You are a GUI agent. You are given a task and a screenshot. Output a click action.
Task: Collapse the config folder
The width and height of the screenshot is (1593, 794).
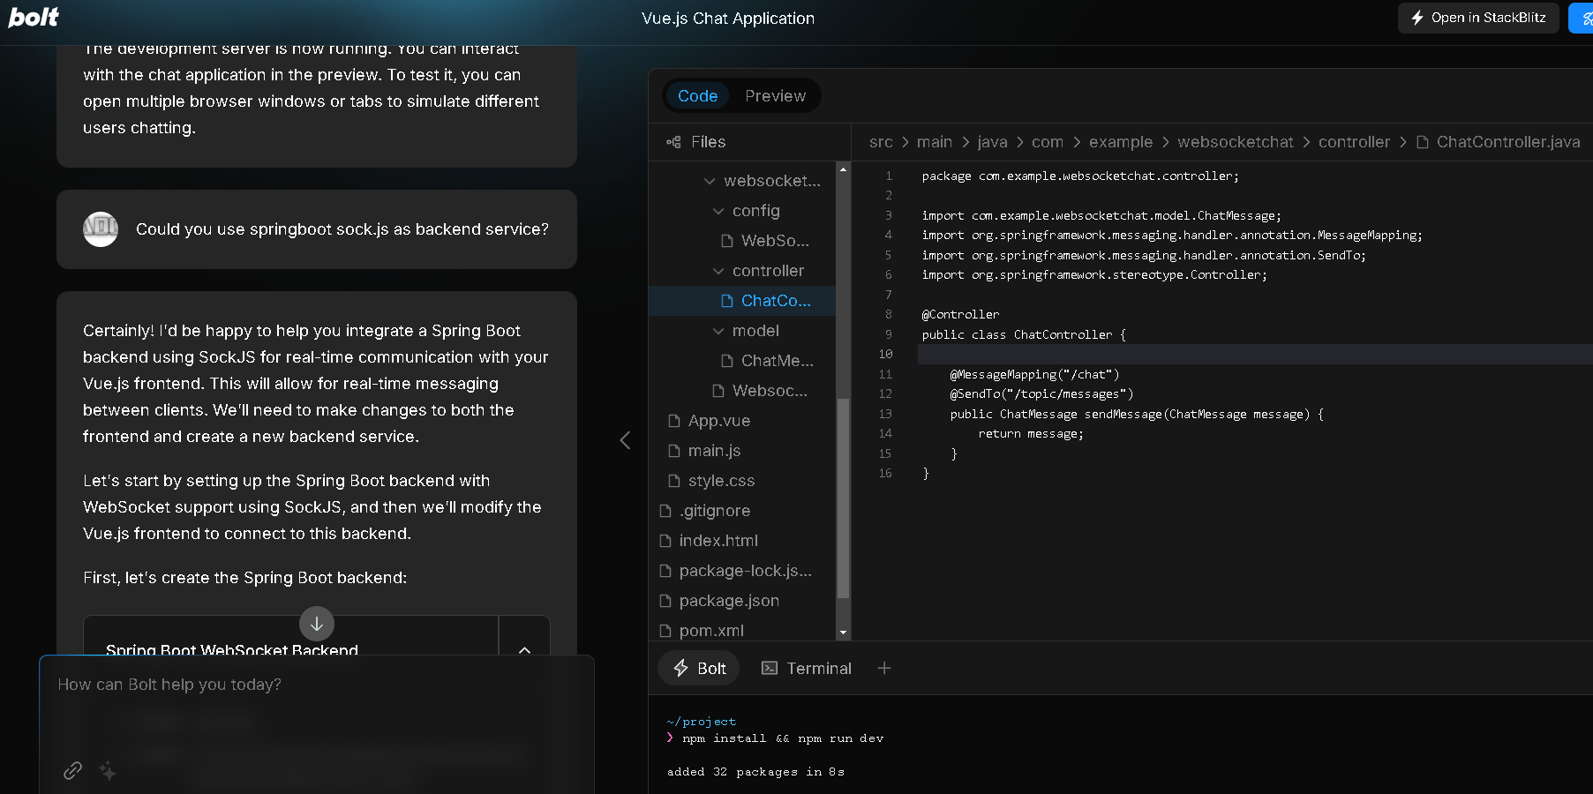point(746,211)
